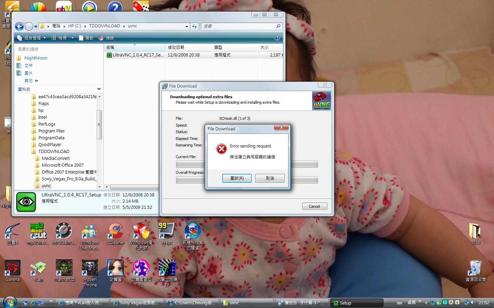Screen dimensions: 494x308
Task: Click the Explorer back arrow button
Action: pos(20,26)
